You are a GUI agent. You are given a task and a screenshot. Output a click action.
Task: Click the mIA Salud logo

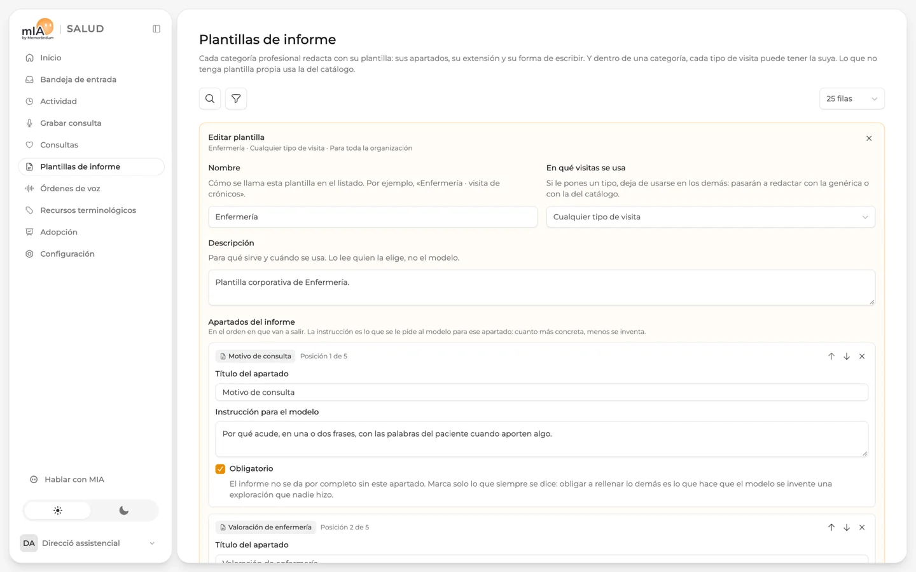coord(62,29)
